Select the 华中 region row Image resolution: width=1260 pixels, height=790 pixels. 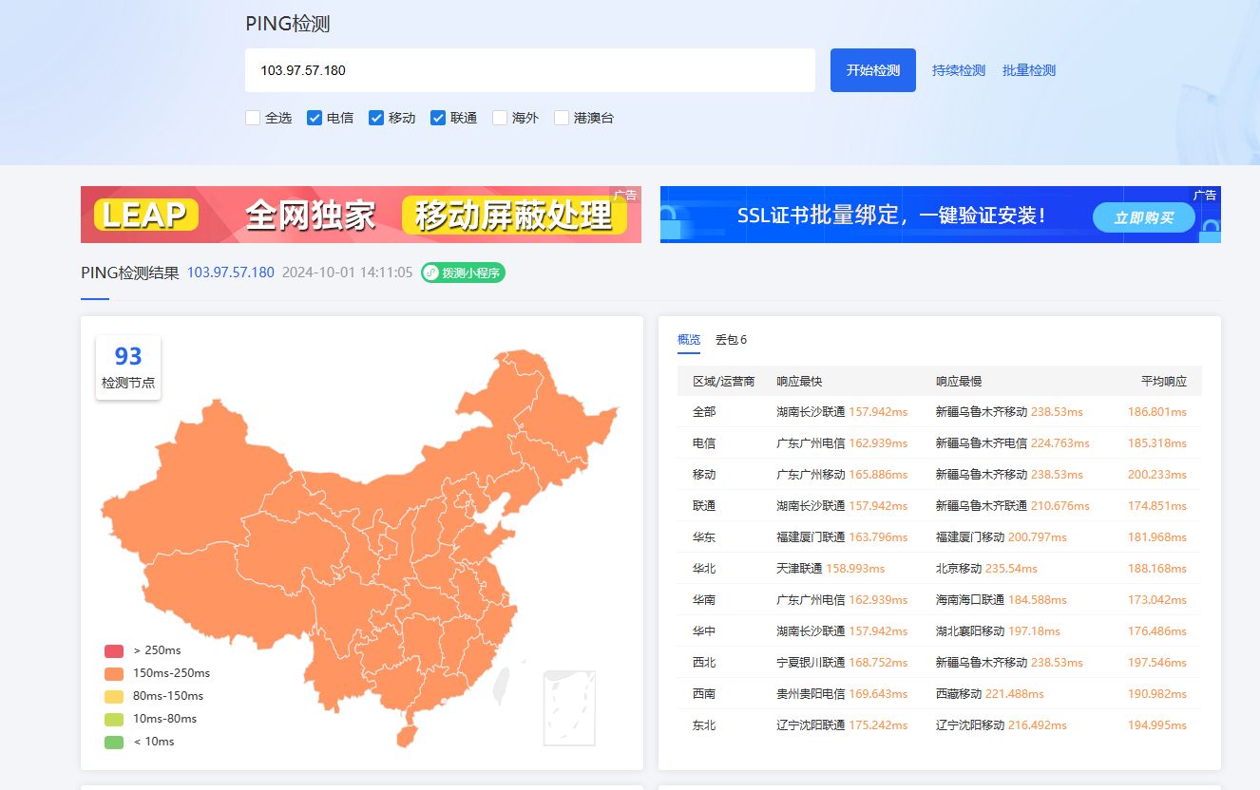940,631
